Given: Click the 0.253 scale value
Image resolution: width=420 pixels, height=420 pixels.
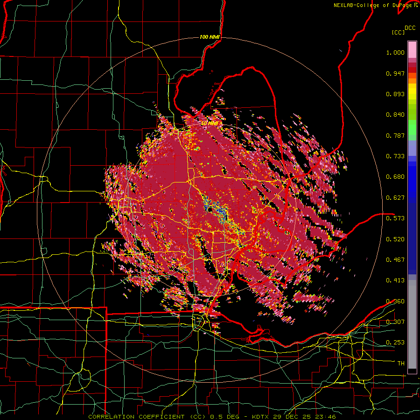Looking at the screenshot, I should (395, 343).
